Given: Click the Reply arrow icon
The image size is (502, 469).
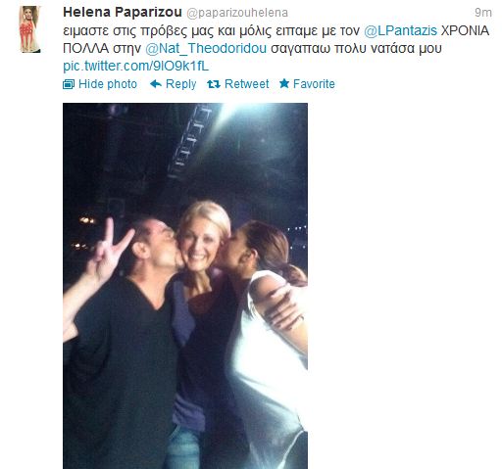Looking at the screenshot, I should pyautogui.click(x=156, y=84).
